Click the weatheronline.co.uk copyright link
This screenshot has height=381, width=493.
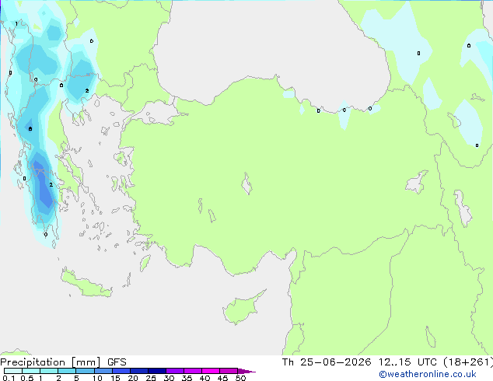[x=427, y=374]
